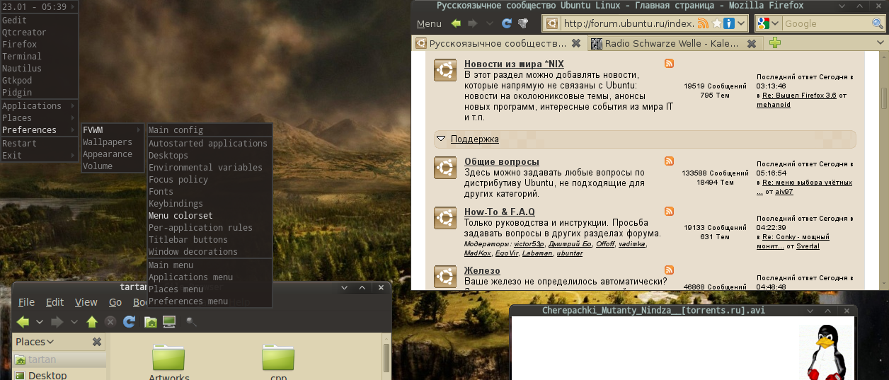Open the Home folder from the Nautilus toolbar

pyautogui.click(x=150, y=322)
